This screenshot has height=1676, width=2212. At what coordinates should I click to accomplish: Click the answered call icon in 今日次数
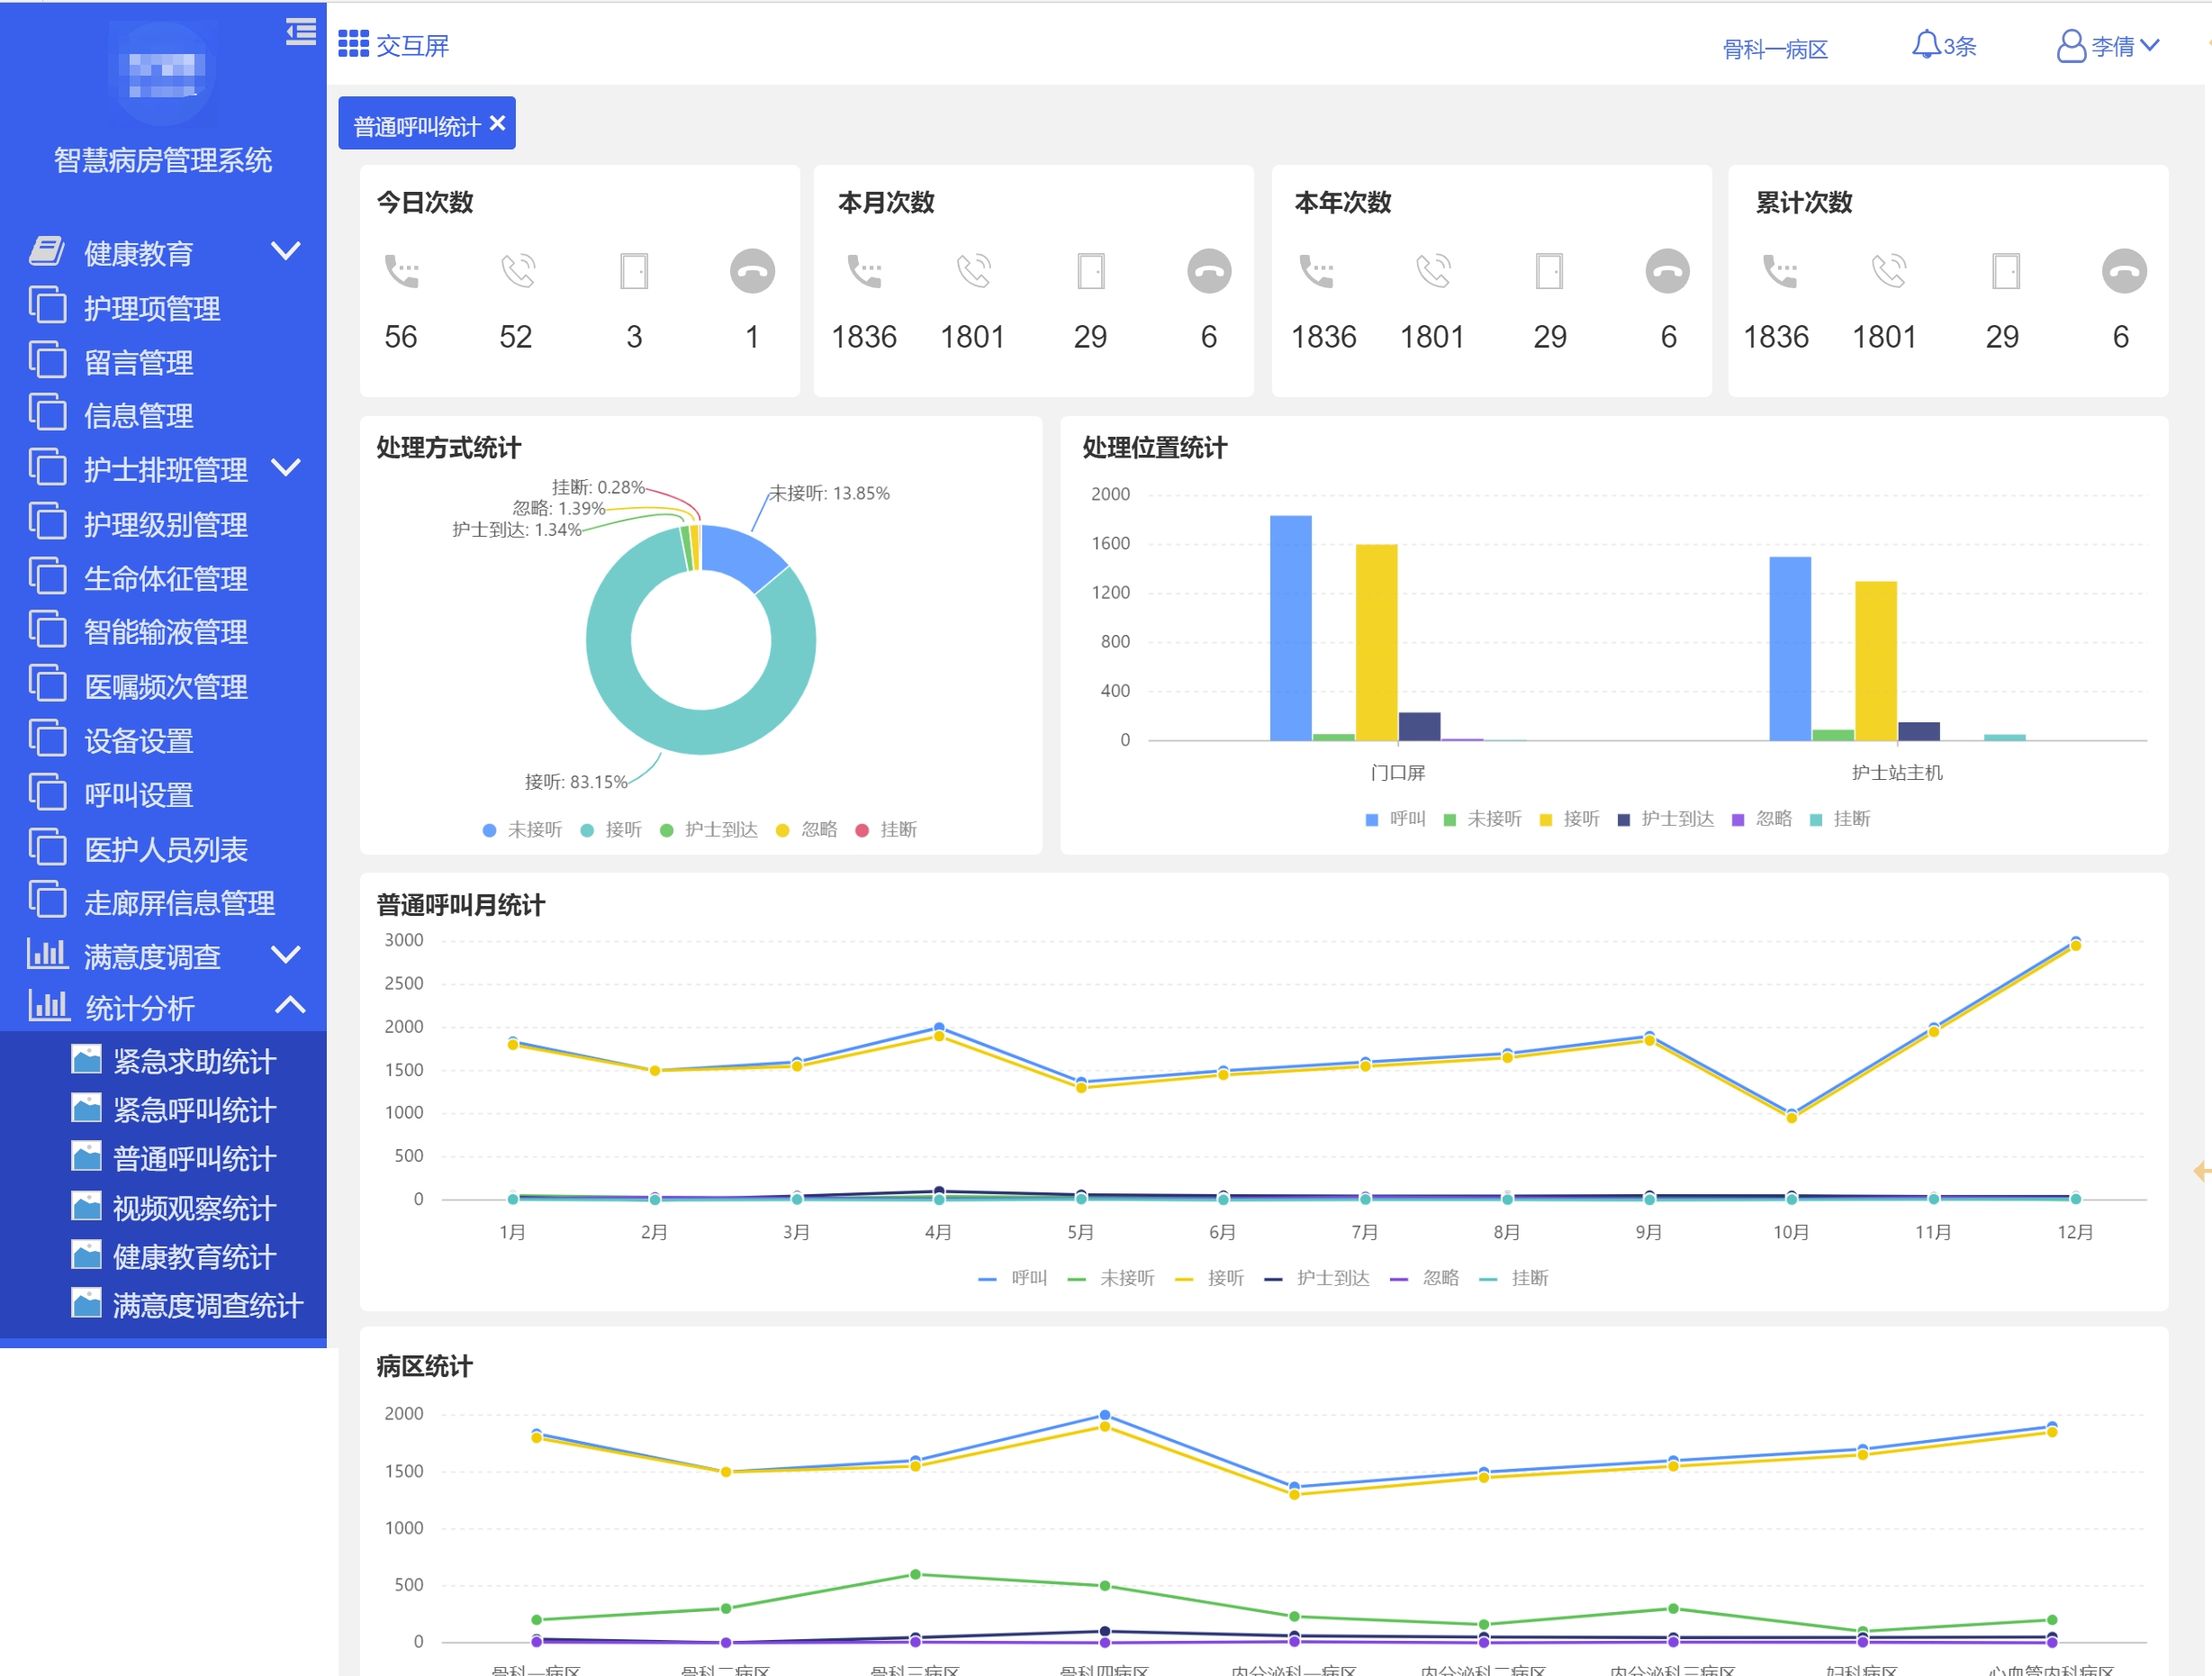tap(518, 271)
